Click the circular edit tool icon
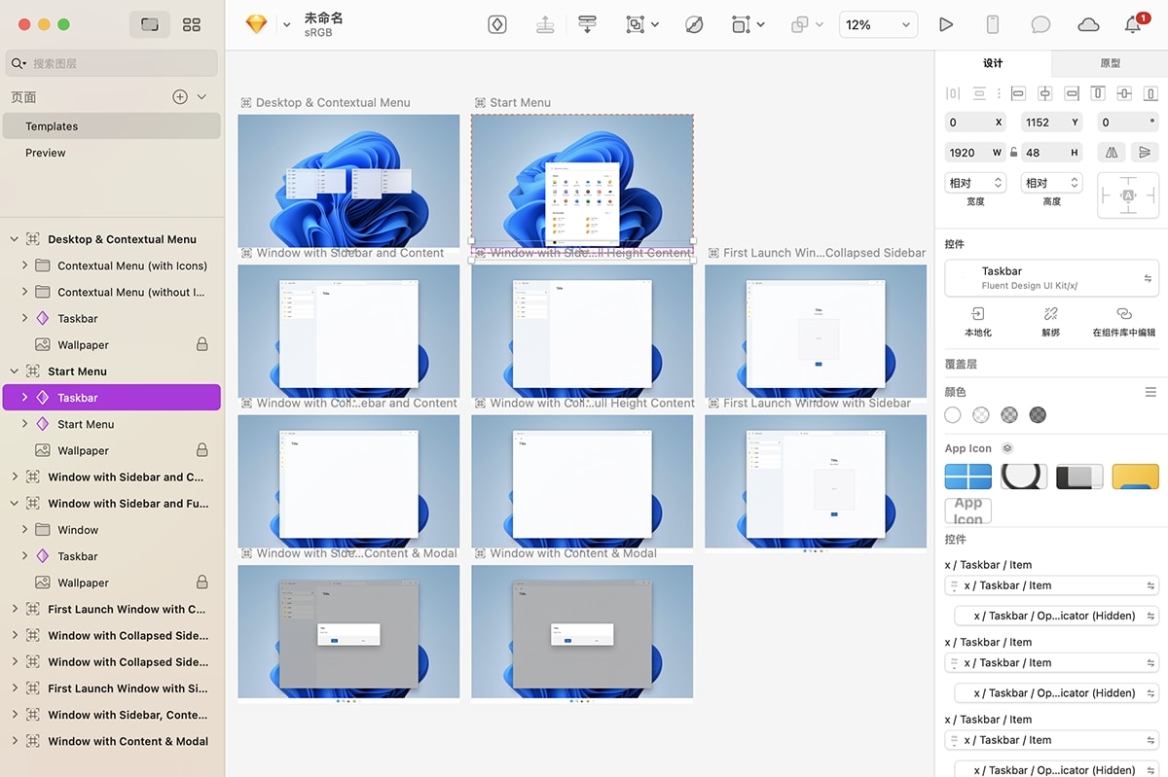Image resolution: width=1168 pixels, height=777 pixels. coord(694,25)
